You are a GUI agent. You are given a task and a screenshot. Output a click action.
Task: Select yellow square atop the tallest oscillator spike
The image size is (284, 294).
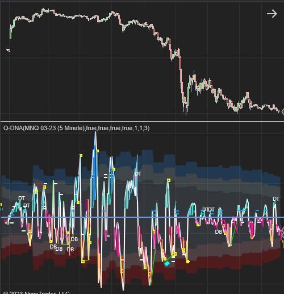(x=98, y=151)
